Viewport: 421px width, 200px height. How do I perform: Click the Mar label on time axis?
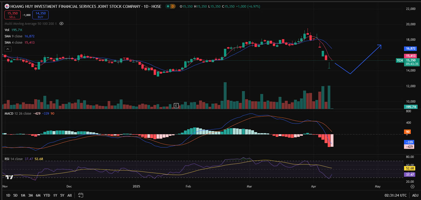pos(249,186)
